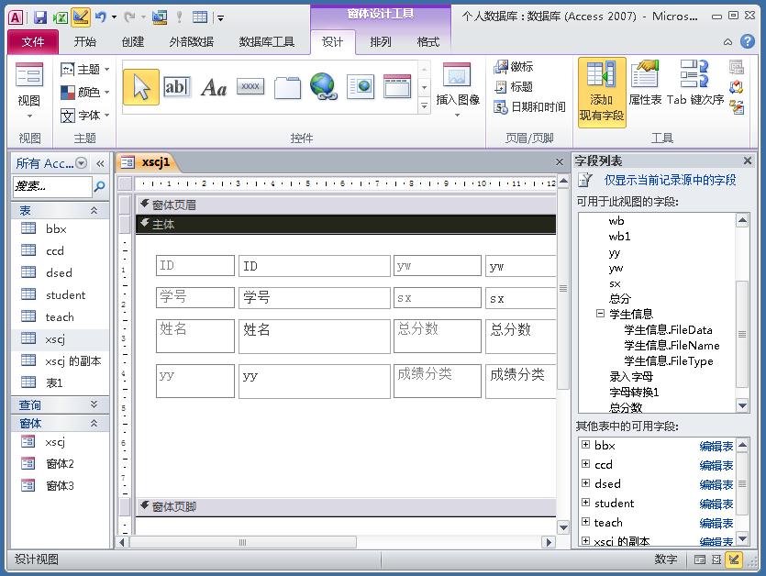Open the 文件 backstage tab
The width and height of the screenshot is (766, 576).
[32, 41]
